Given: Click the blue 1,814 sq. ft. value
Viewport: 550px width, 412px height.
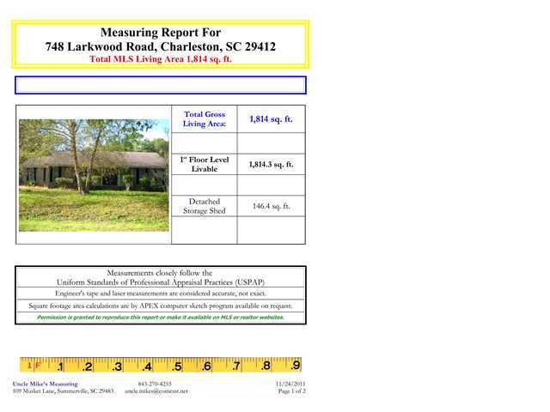Looking at the screenshot, I should (272, 119).
